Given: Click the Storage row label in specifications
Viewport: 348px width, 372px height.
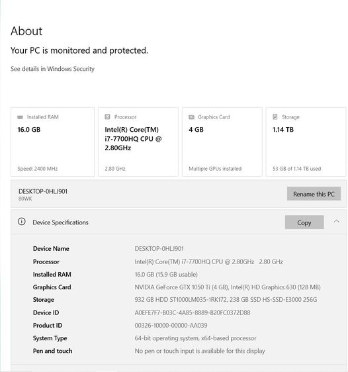Looking at the screenshot, I should coord(44,300).
